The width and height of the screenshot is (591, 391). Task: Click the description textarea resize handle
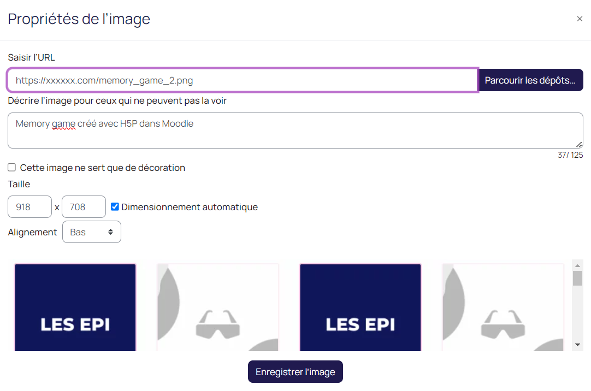coord(579,144)
